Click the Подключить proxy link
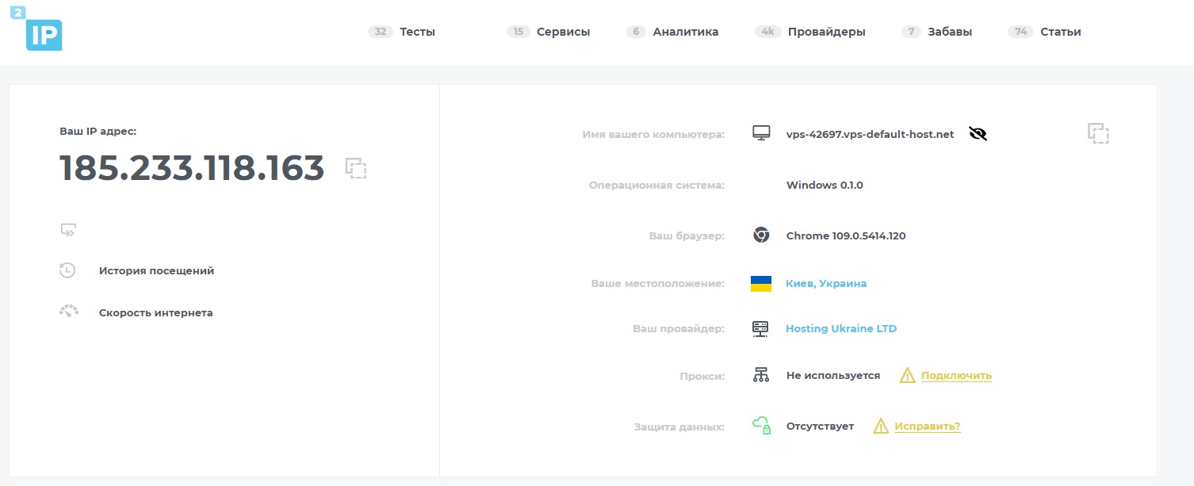 (956, 376)
